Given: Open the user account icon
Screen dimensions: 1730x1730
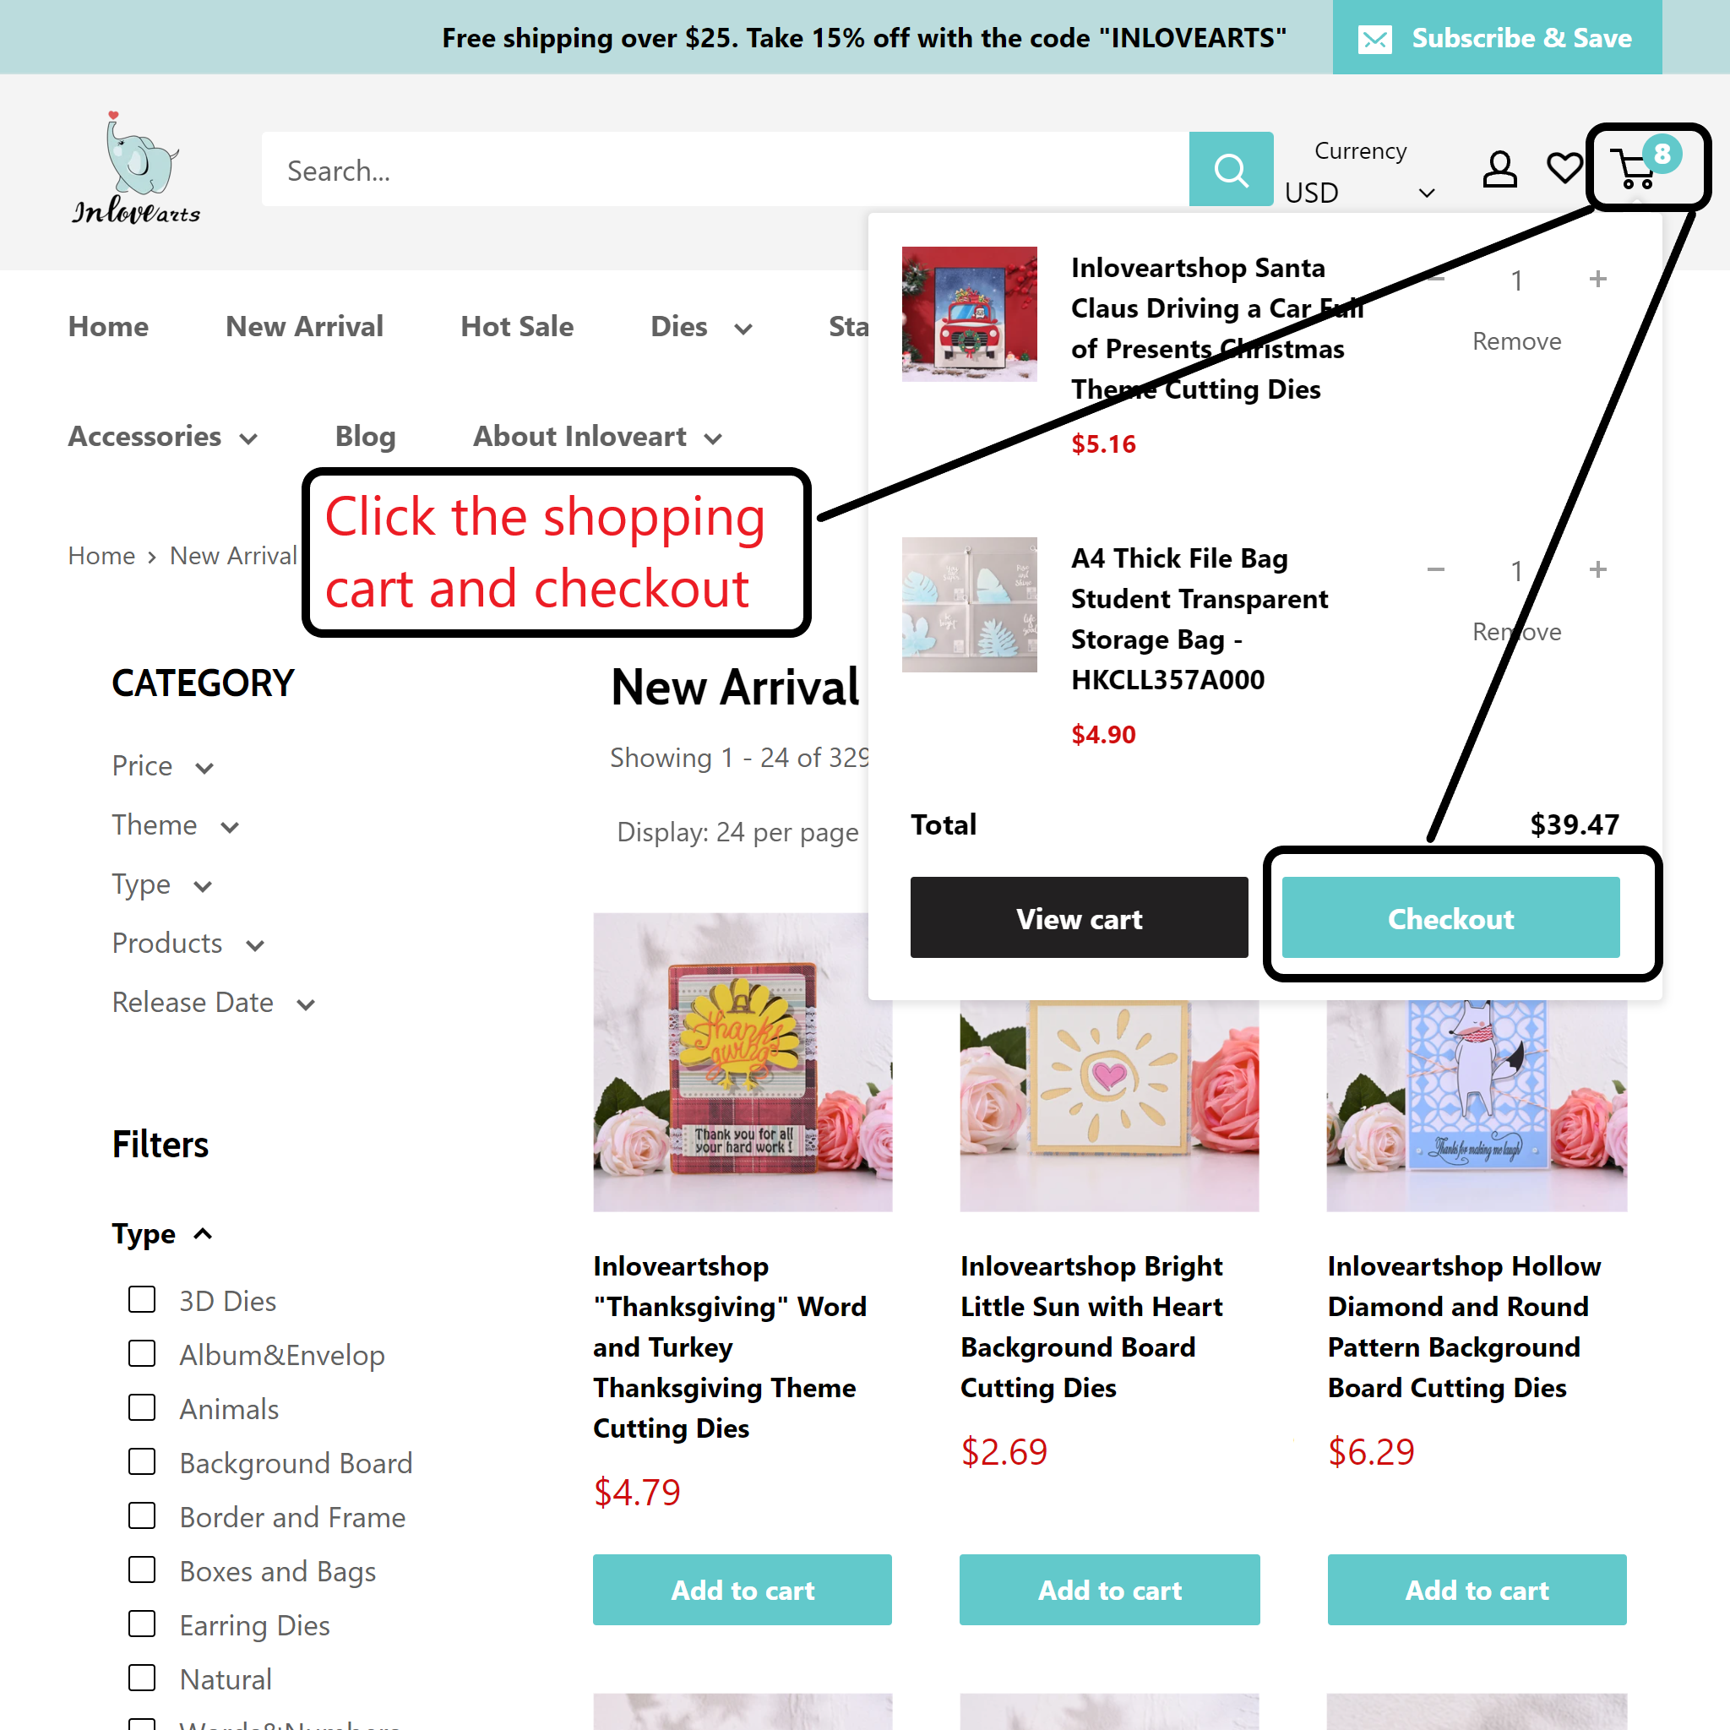Looking at the screenshot, I should pyautogui.click(x=1499, y=168).
